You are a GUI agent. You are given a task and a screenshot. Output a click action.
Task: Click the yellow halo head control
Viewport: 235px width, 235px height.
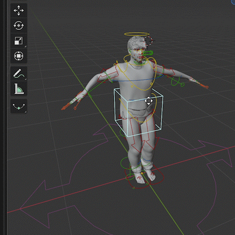tap(137, 34)
